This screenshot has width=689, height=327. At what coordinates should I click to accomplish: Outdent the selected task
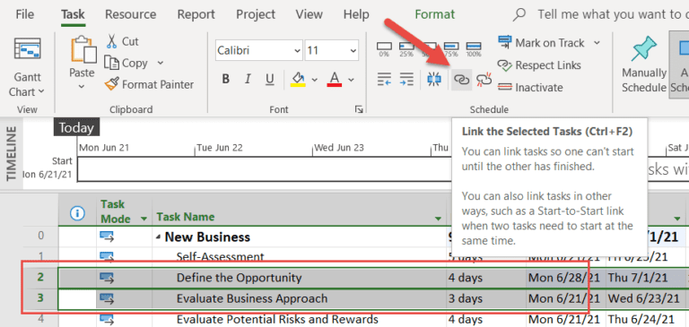coord(385,80)
